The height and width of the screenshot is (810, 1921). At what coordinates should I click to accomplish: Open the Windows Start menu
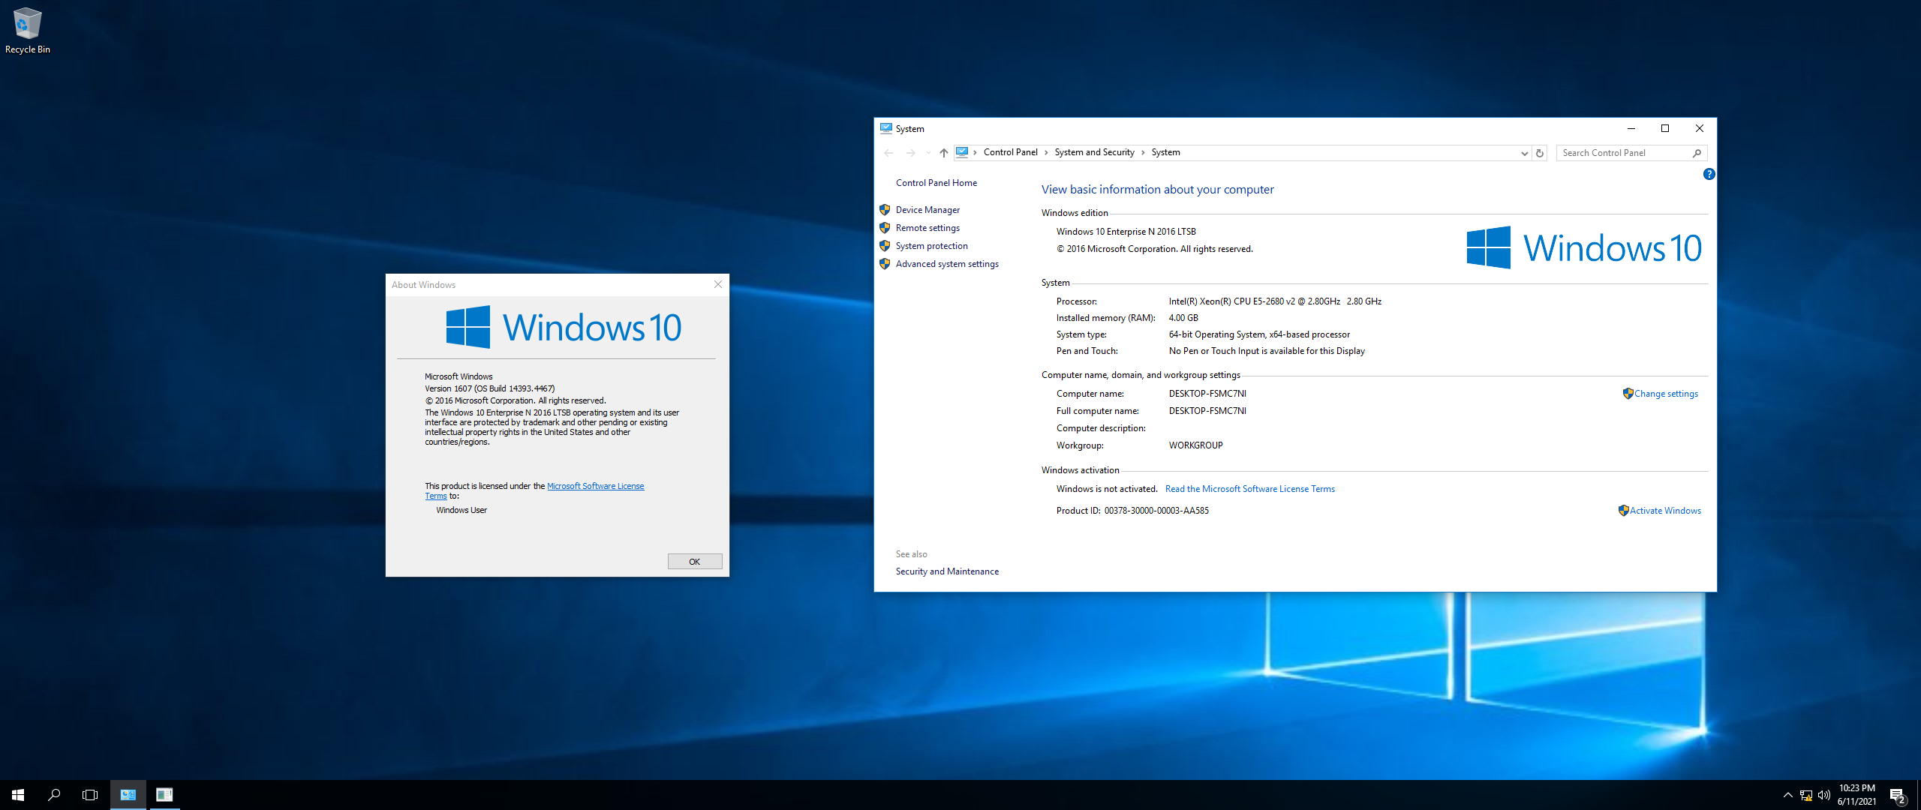tap(18, 795)
